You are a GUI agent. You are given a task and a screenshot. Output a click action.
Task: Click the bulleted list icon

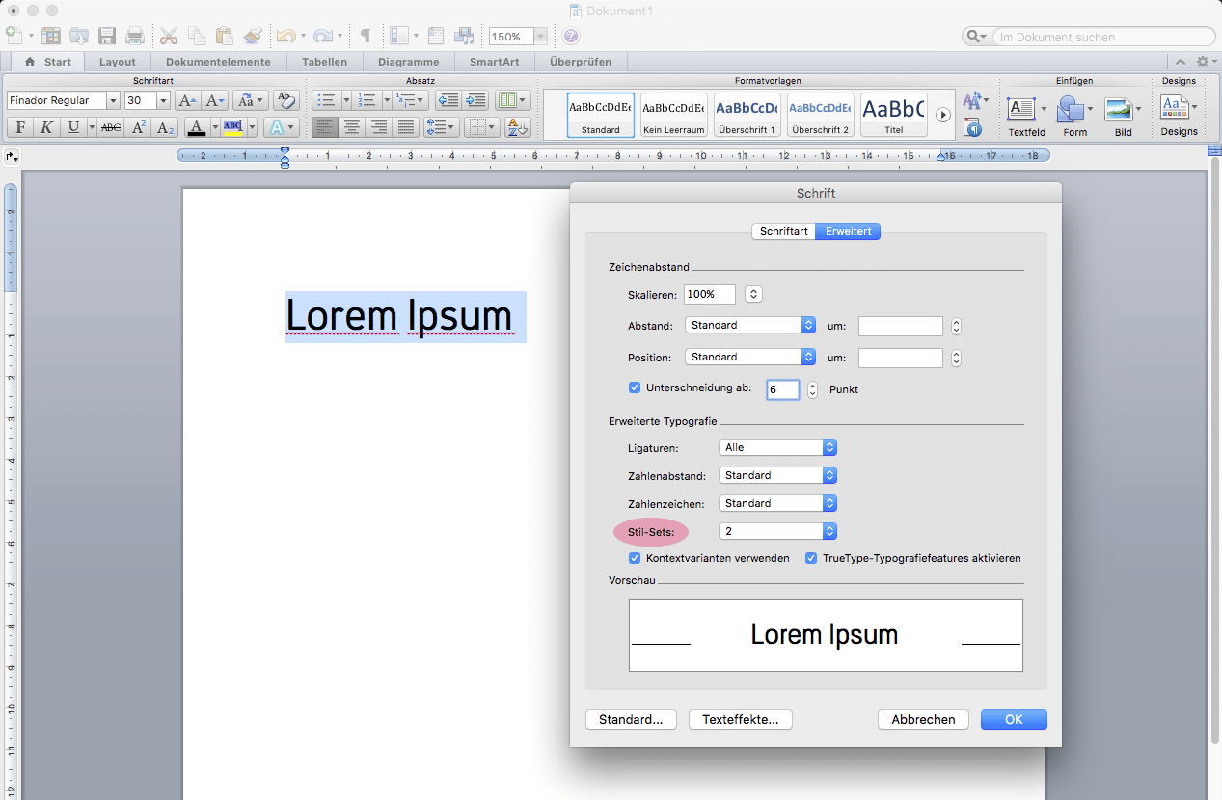click(x=326, y=100)
